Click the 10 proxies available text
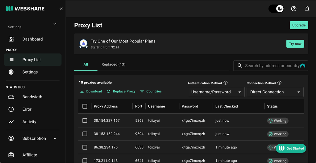 coord(95,83)
